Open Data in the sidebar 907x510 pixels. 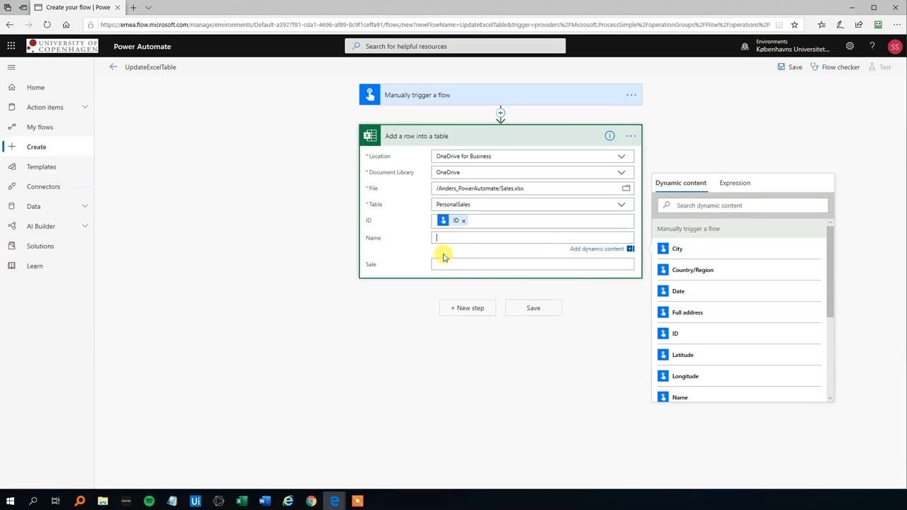pyautogui.click(x=33, y=206)
